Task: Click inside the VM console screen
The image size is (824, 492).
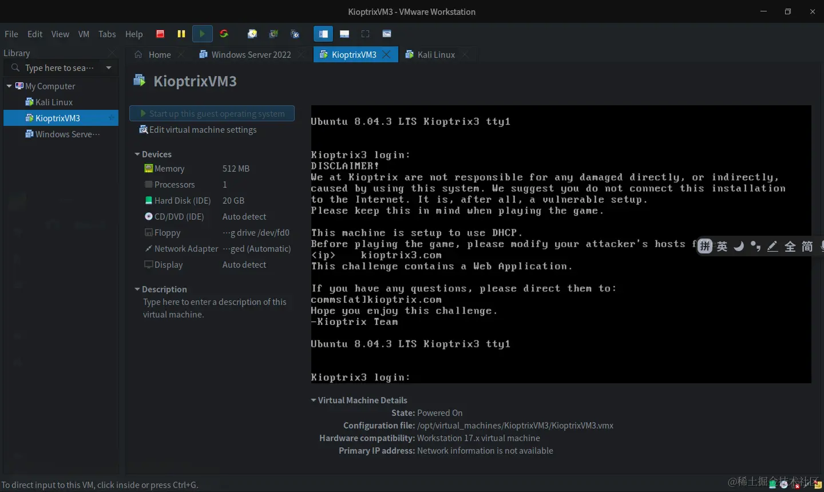Action: point(561,244)
